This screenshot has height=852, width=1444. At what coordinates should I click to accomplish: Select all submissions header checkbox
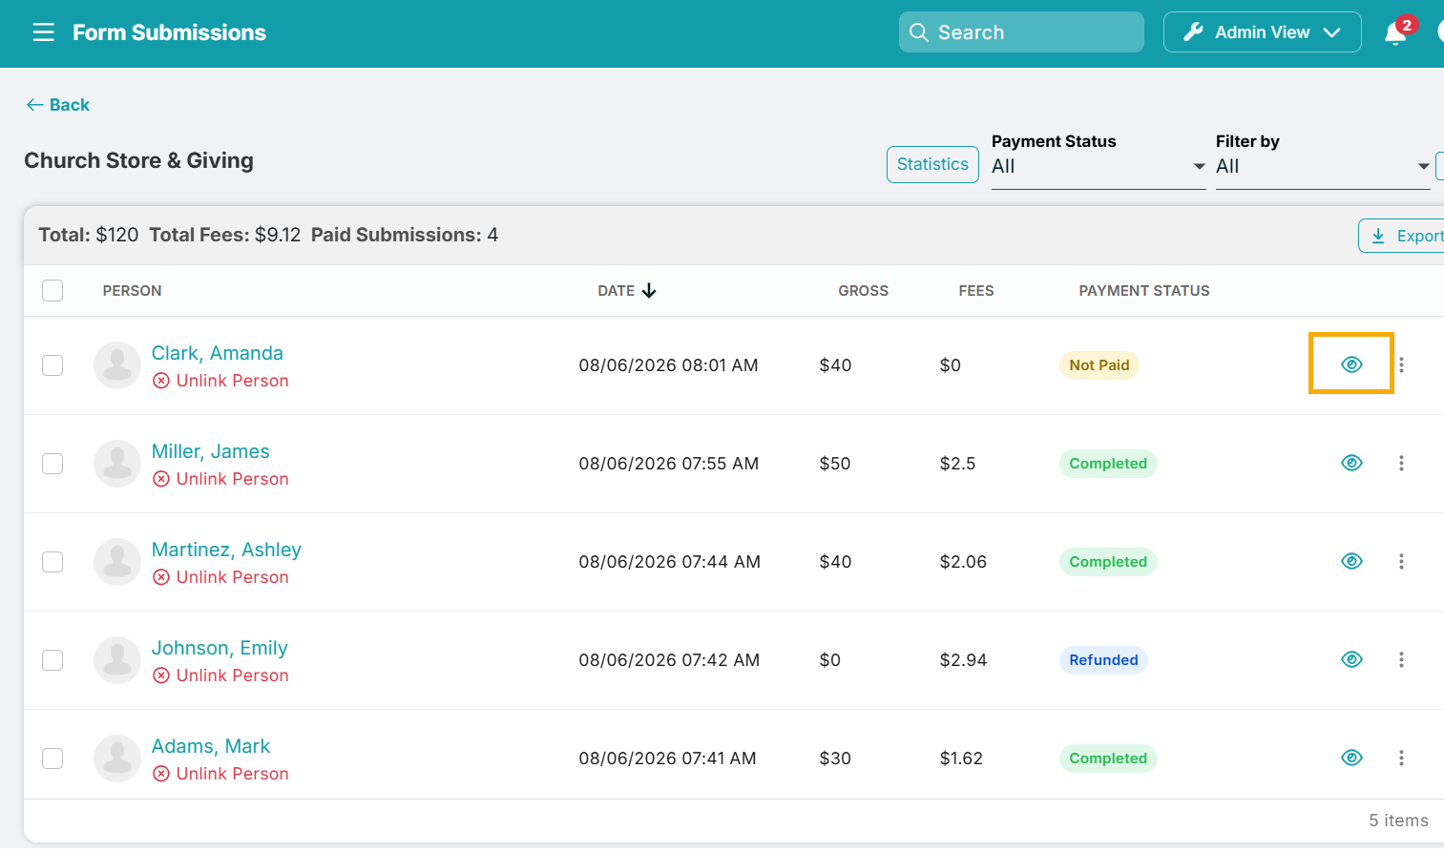point(52,290)
